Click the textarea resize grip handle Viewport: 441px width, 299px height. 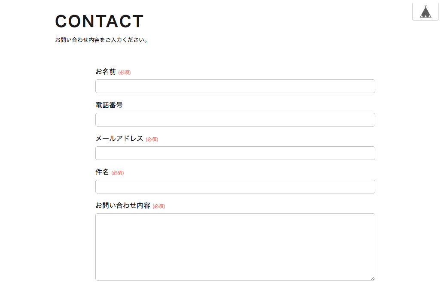pos(373,278)
